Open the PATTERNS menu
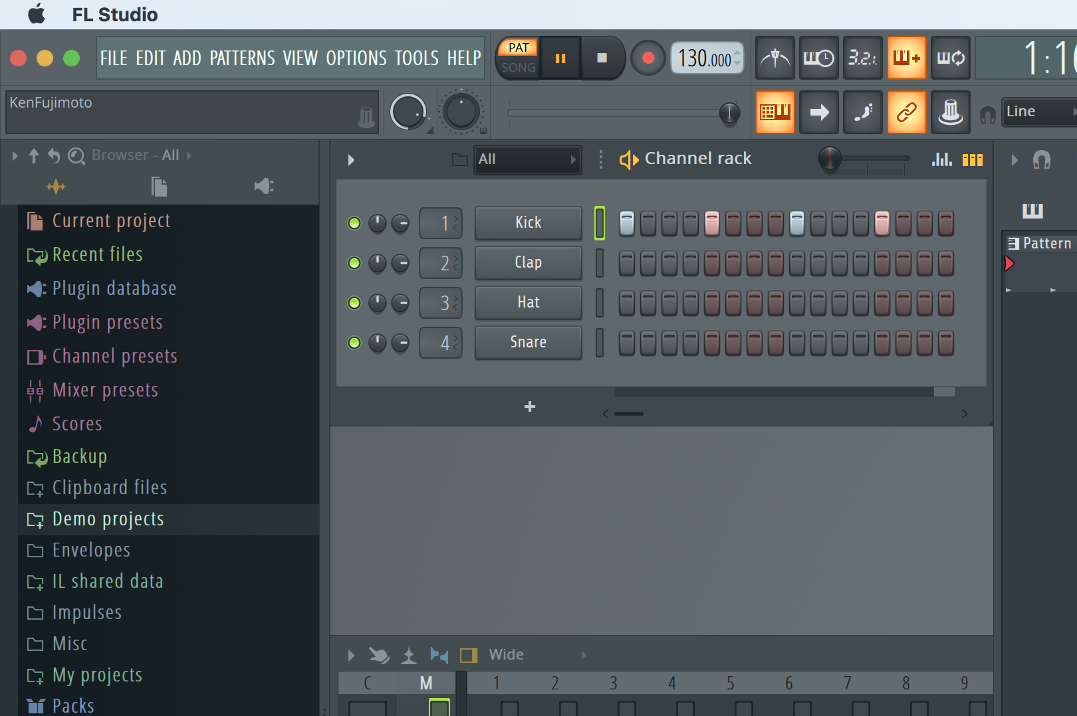 click(x=242, y=58)
